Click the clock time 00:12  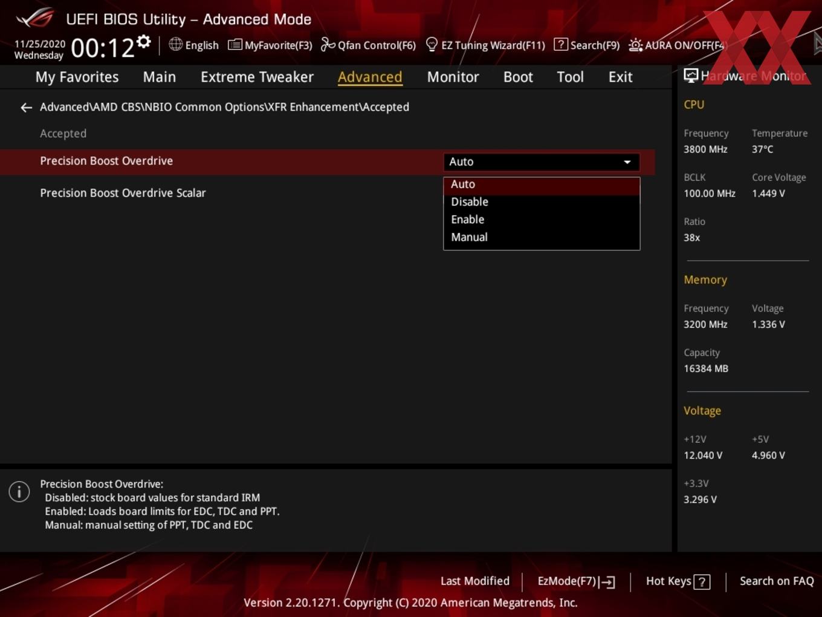point(103,48)
